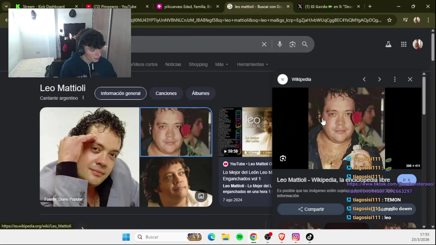Image resolution: width=436 pixels, height=245 pixels.
Task: Open Instagram from taskbar
Action: [296, 237]
